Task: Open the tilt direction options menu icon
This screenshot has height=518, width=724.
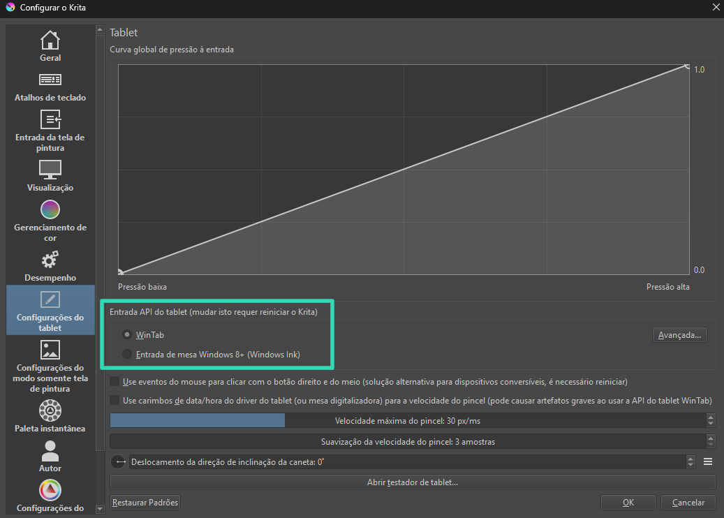Action: pos(708,461)
